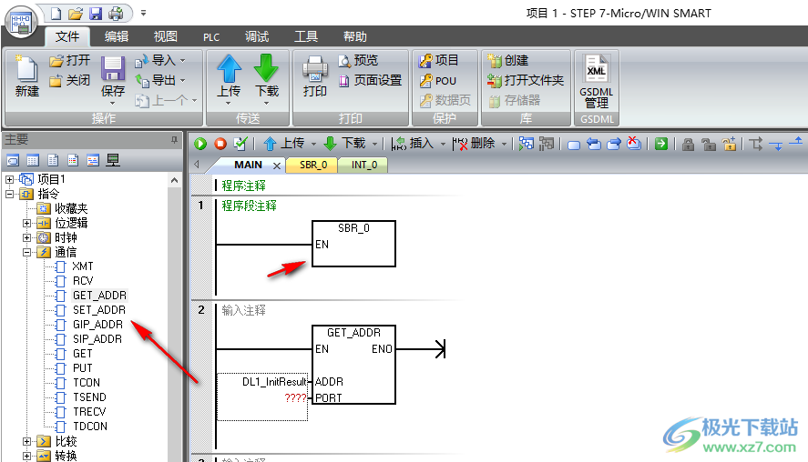This screenshot has width=808, height=462.
Task: Click the Compile checkmark icon in editor toolbar
Action: 240,144
